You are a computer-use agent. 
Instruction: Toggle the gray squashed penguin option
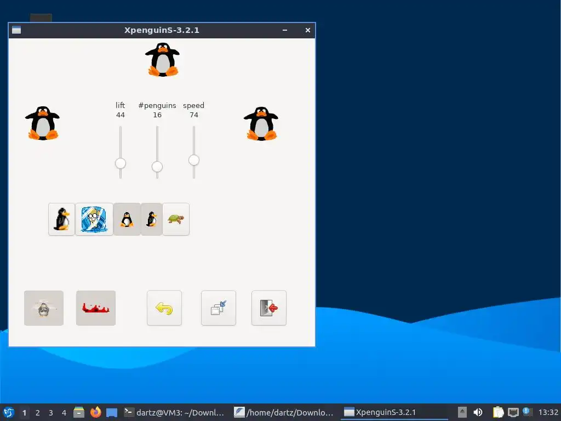click(44, 308)
